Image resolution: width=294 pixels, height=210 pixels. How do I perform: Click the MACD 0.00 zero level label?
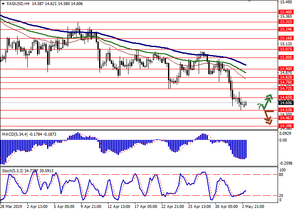[x=284, y=140]
